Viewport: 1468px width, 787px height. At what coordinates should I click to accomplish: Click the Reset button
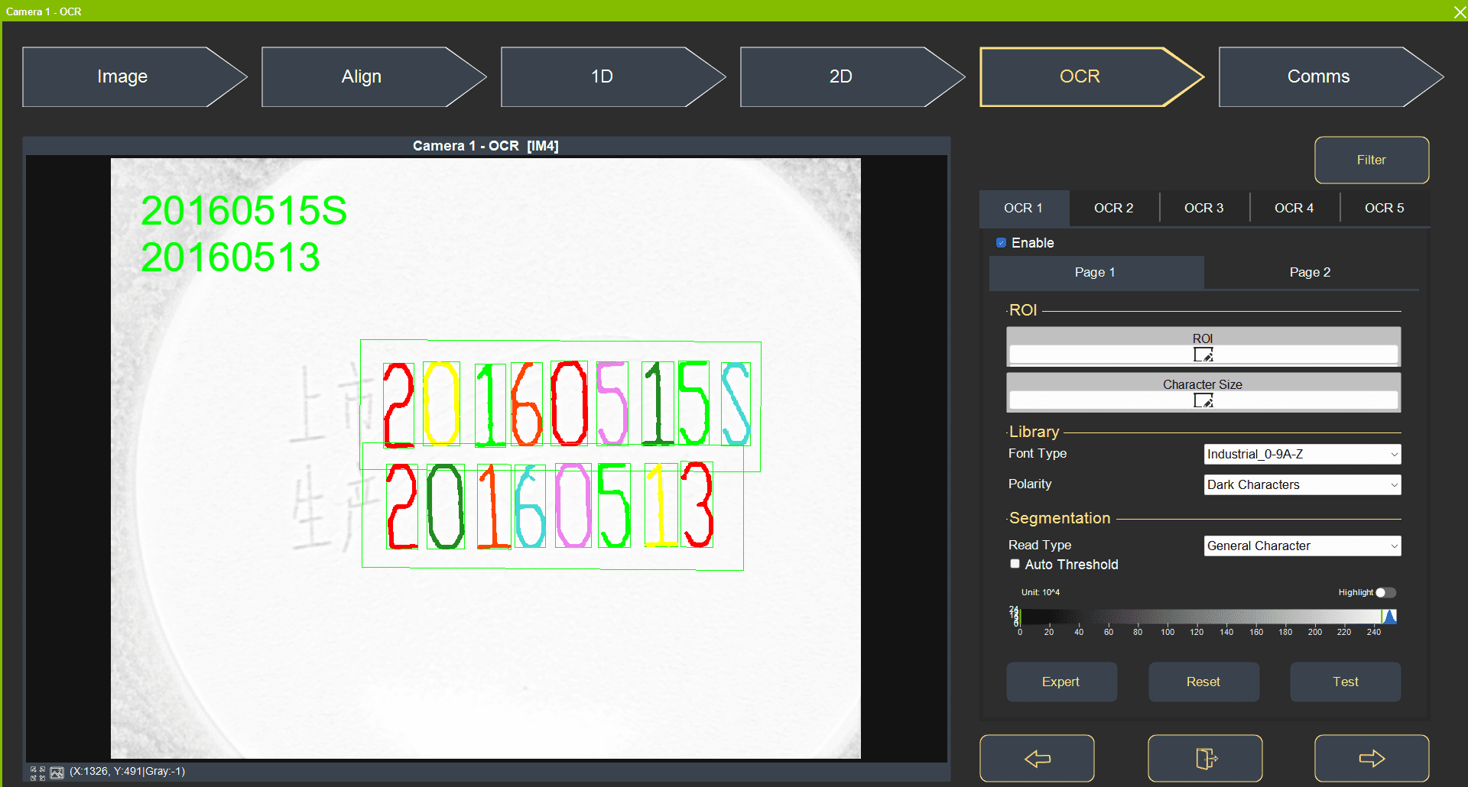(x=1203, y=682)
